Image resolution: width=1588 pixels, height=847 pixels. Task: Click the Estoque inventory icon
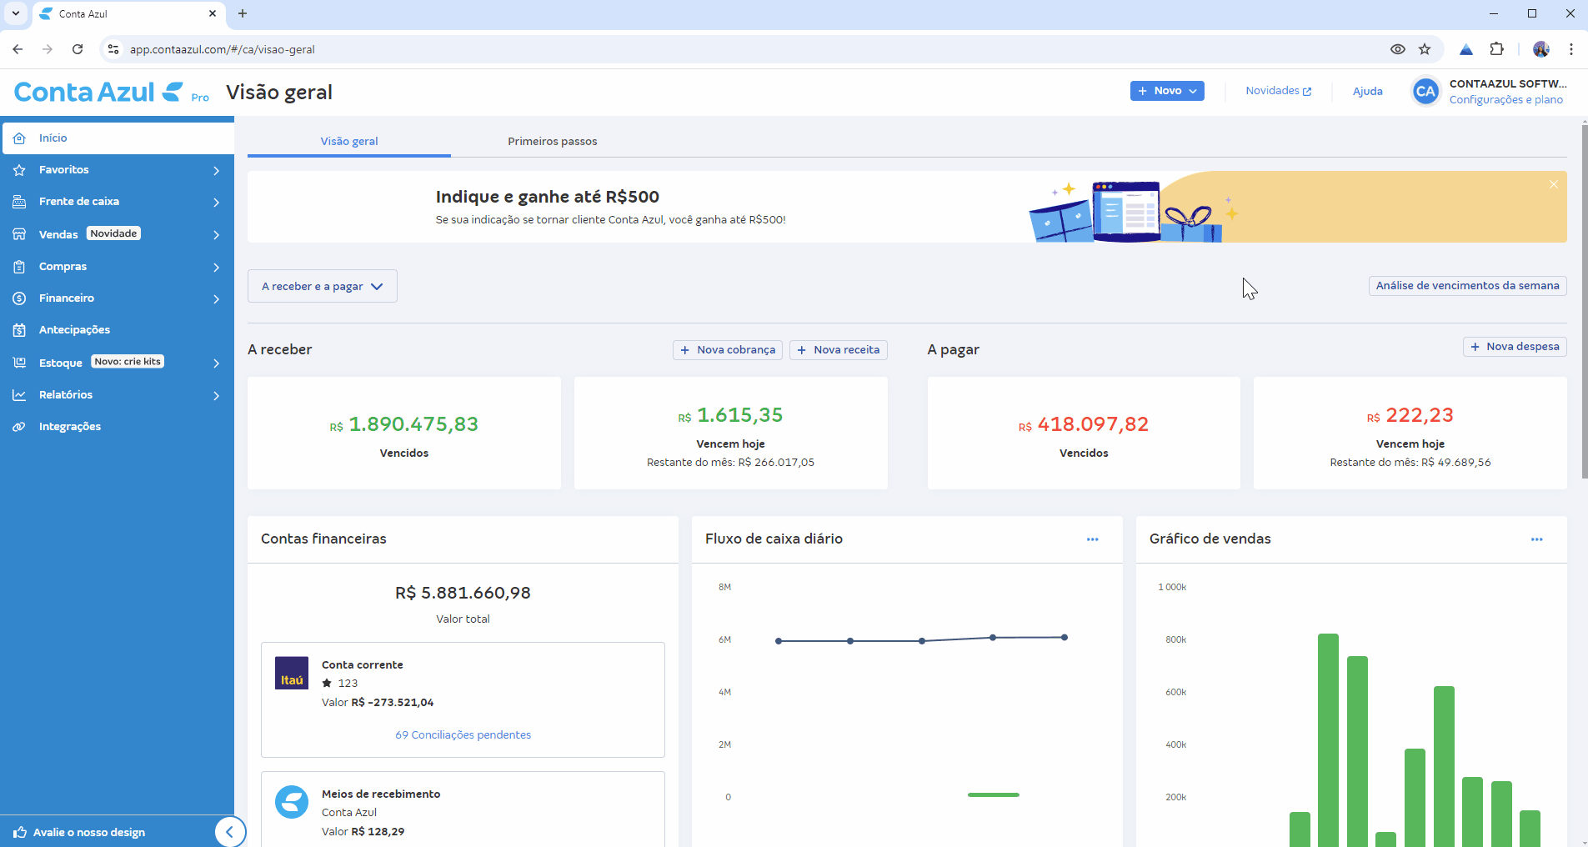point(19,363)
